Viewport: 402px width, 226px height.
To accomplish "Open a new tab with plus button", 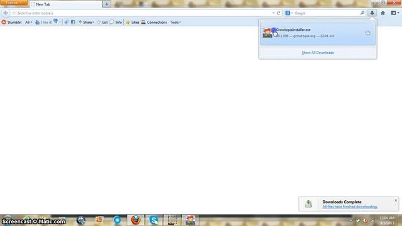I will coord(107,4).
